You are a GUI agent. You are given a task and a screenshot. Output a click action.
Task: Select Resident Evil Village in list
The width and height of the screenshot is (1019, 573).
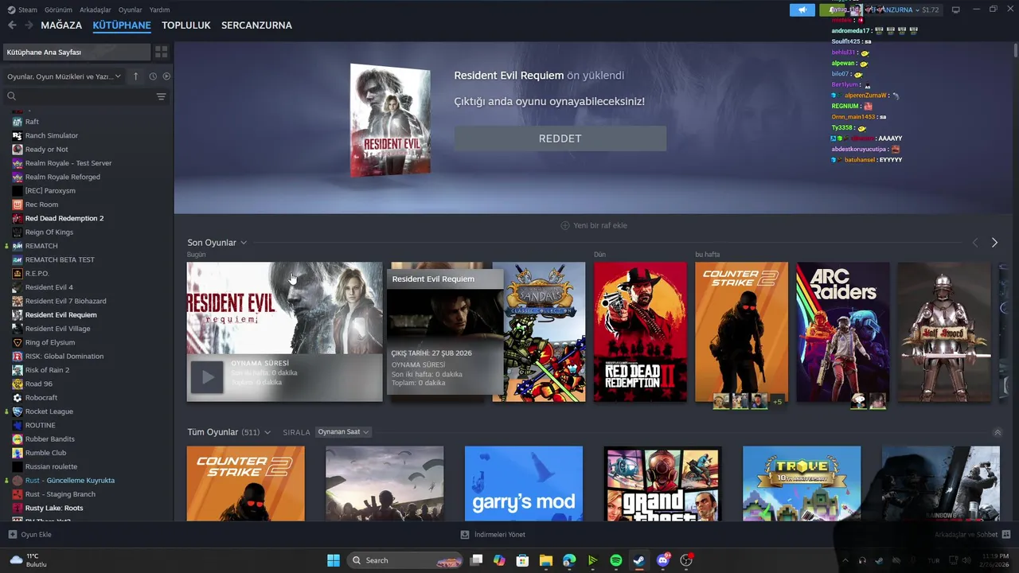pos(57,329)
